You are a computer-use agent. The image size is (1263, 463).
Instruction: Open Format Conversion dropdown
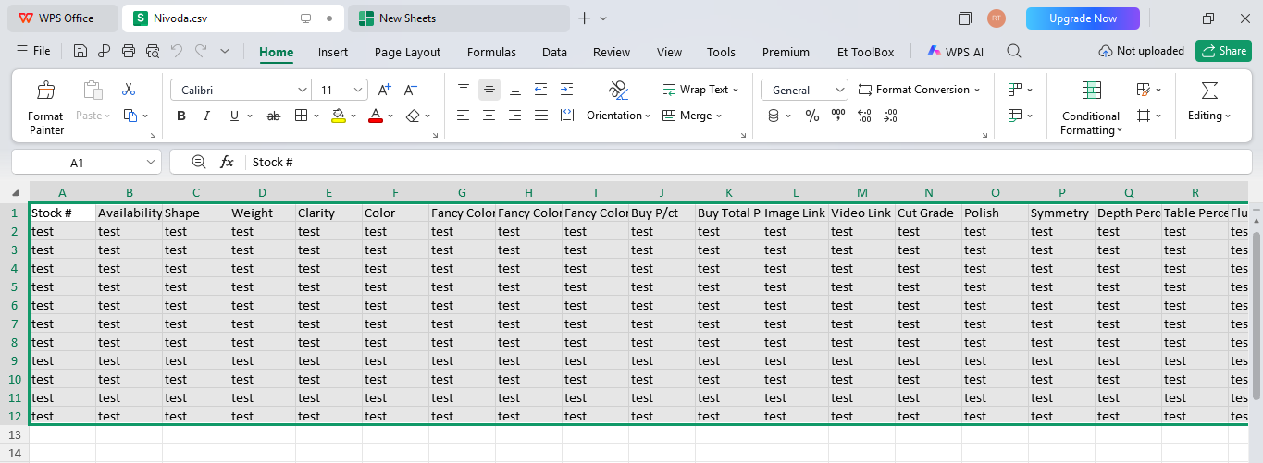pos(919,90)
